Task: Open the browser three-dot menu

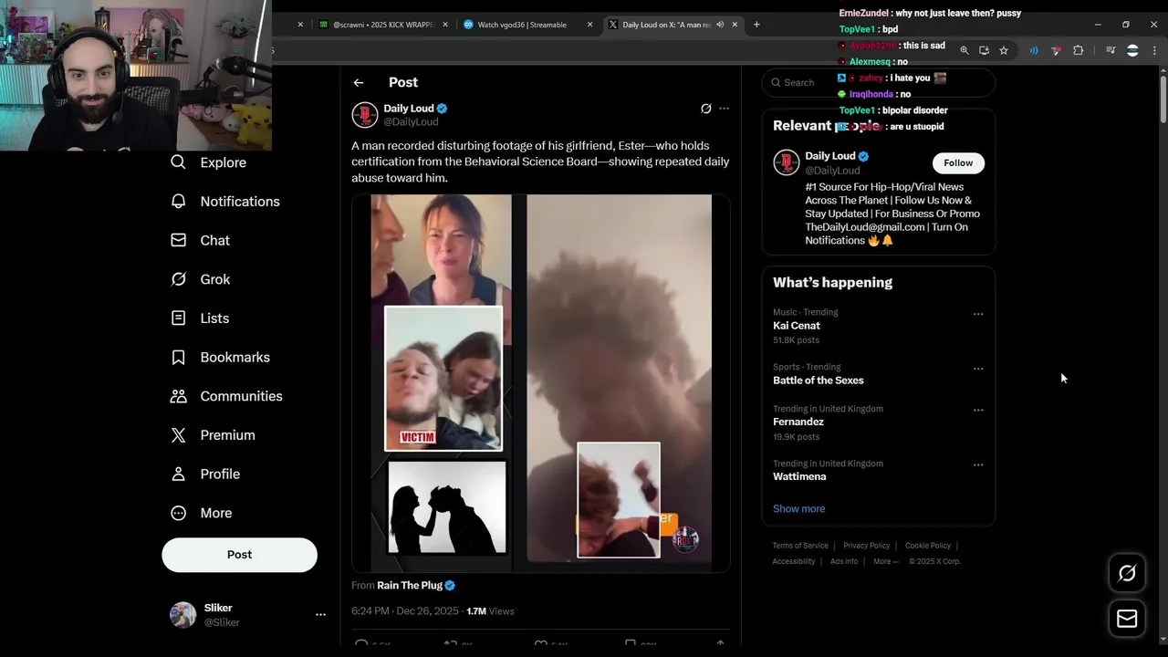Action: click(x=1154, y=51)
